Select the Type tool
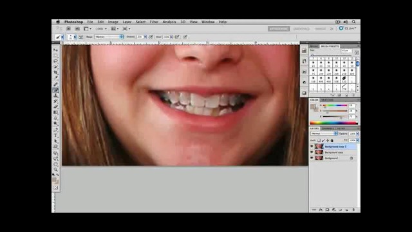 point(56,135)
